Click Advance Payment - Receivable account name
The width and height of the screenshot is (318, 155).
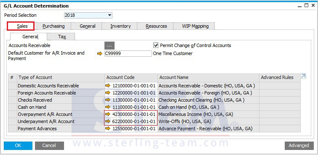tap(206, 129)
